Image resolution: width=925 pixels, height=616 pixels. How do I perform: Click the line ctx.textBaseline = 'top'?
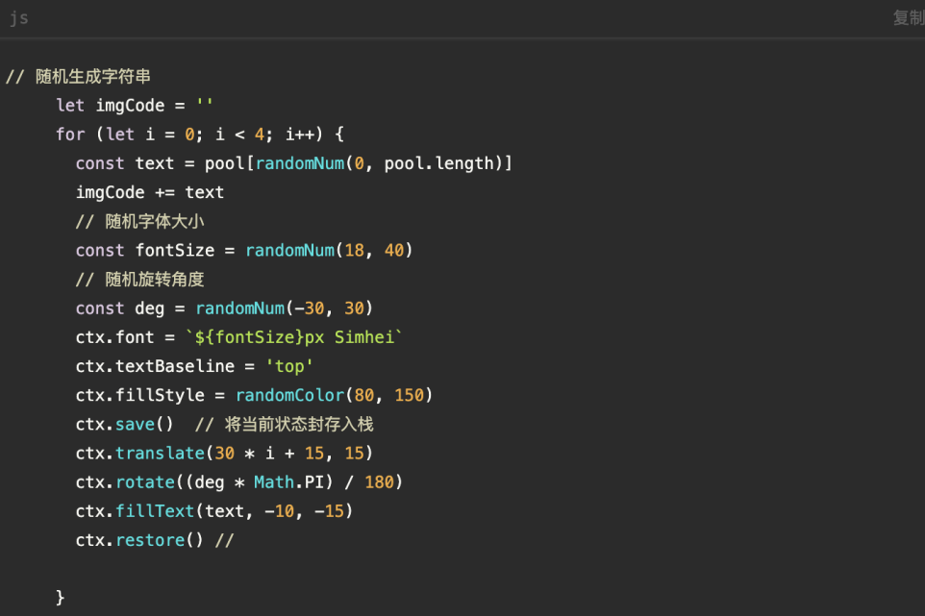pos(194,366)
